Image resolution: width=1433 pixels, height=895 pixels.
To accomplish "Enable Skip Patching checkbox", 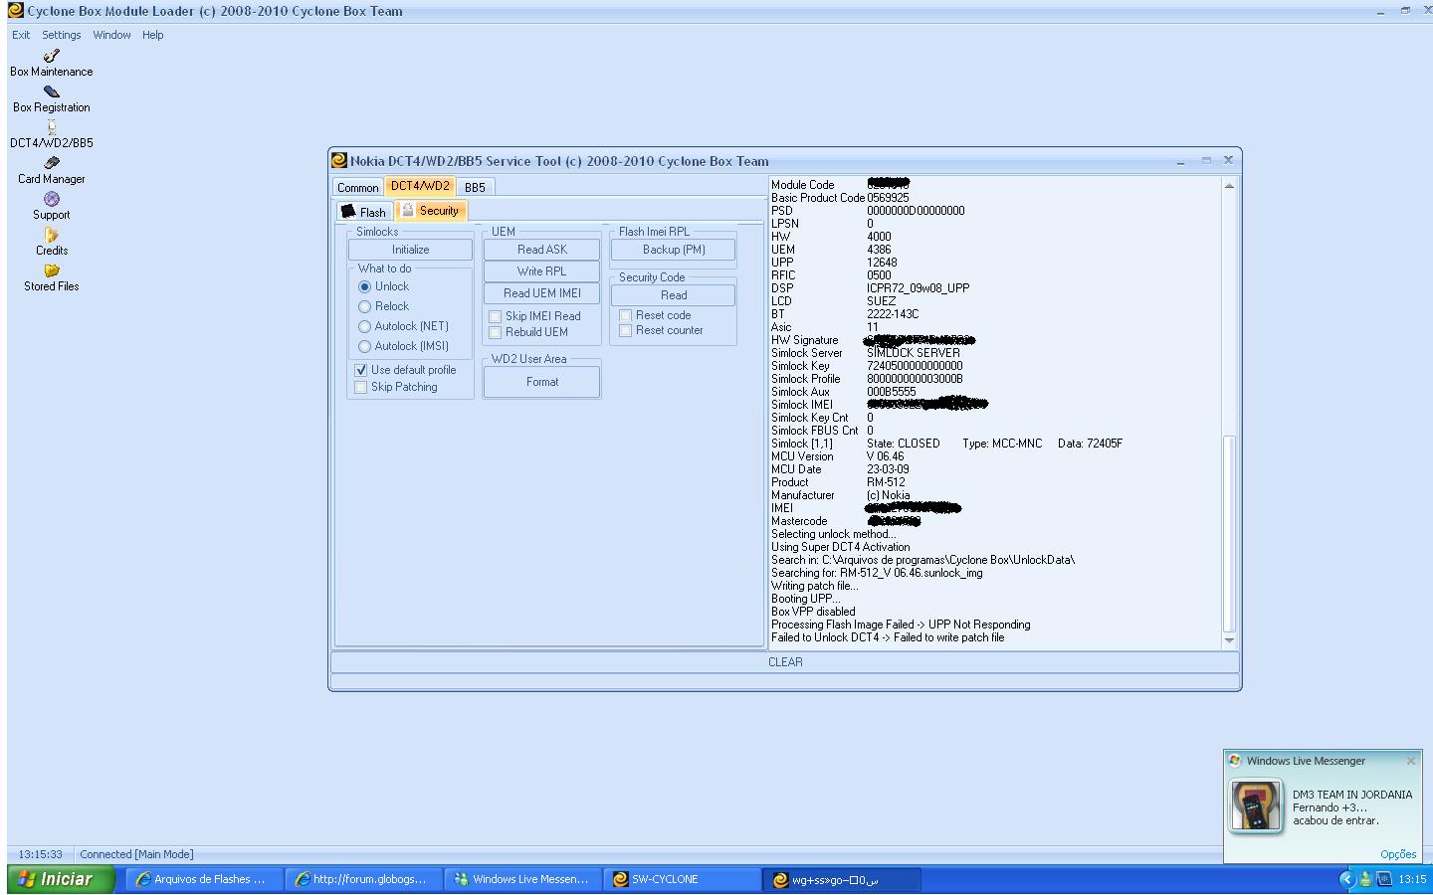I will pos(361,387).
